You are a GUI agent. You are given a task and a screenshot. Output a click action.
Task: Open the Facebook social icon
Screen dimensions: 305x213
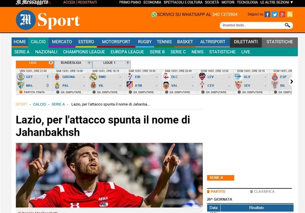pos(267,14)
